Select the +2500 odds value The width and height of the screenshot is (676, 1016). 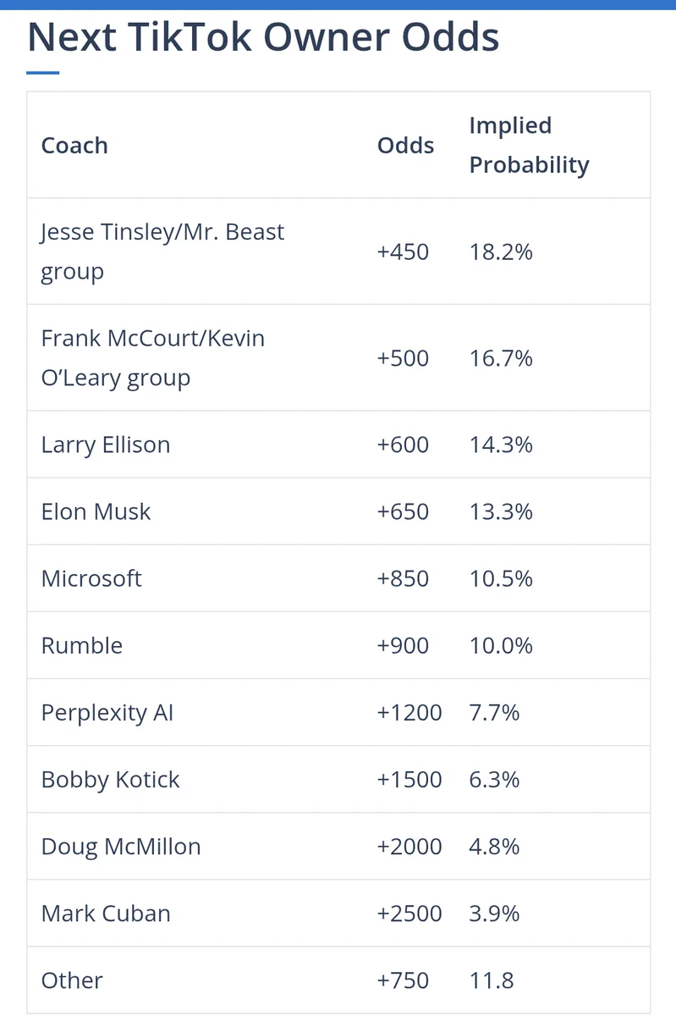click(409, 913)
